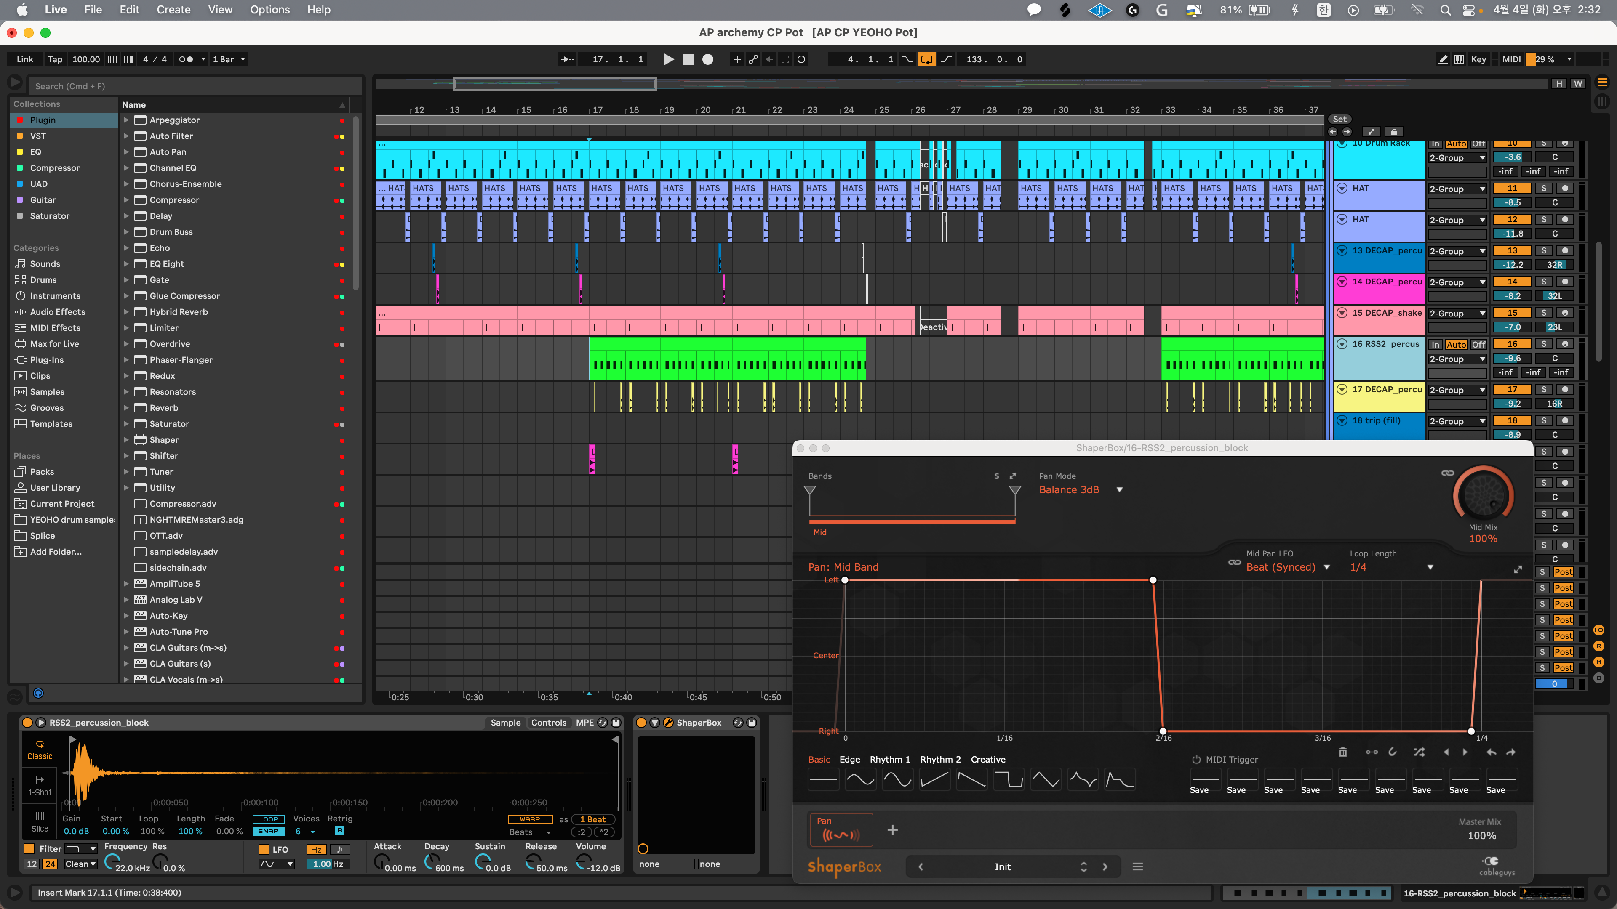Click the Key map mode button
The image size is (1617, 909).
click(x=1478, y=59)
